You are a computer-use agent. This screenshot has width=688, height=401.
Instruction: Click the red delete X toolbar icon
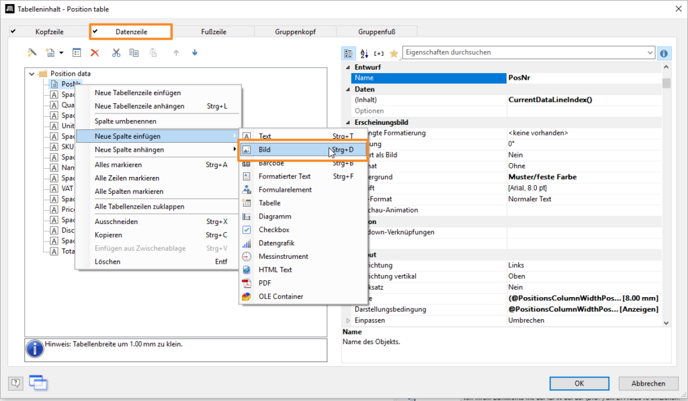coord(95,52)
